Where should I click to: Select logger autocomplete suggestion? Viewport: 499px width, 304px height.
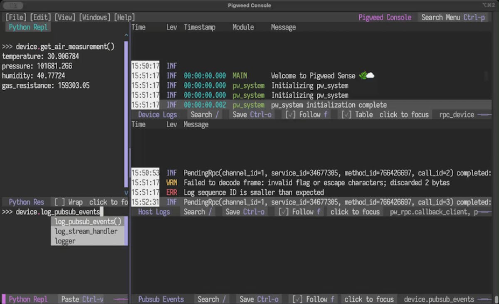[88, 241]
